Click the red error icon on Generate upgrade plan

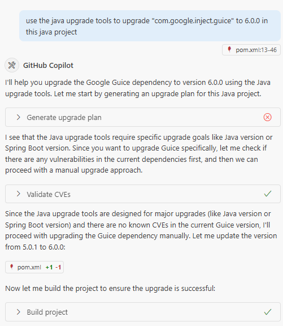coord(267,117)
